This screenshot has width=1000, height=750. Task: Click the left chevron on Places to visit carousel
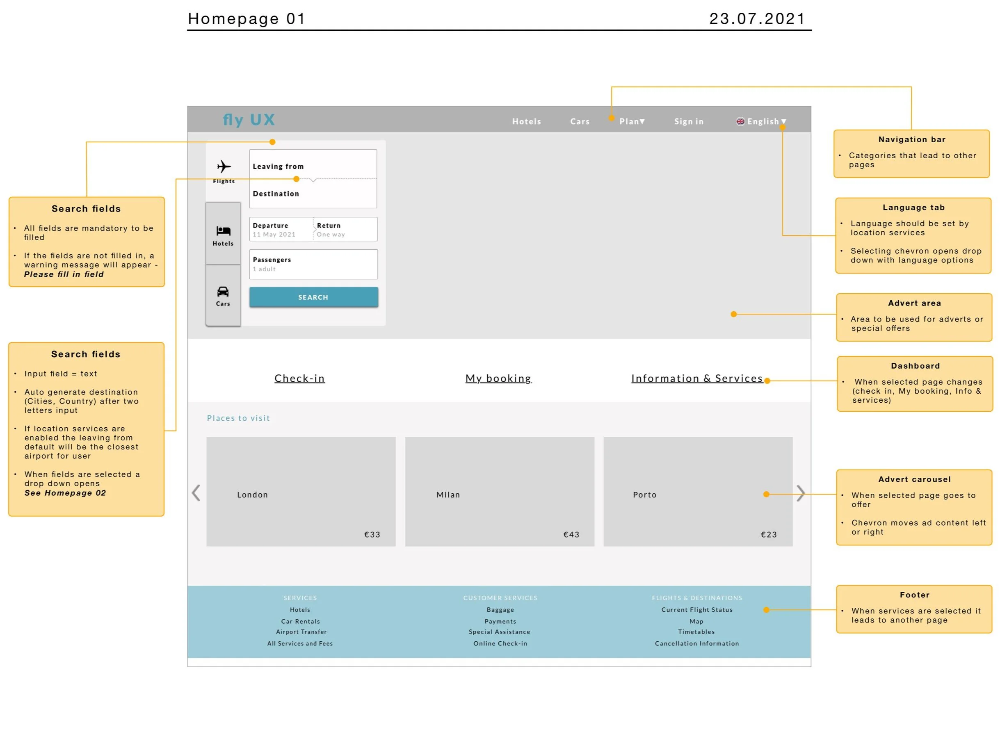196,493
